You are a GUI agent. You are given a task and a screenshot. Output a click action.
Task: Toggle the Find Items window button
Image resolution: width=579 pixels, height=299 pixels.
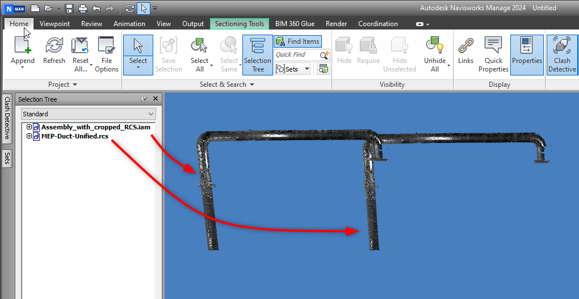click(297, 41)
